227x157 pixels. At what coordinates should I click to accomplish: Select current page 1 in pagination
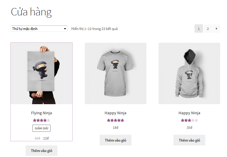199,29
